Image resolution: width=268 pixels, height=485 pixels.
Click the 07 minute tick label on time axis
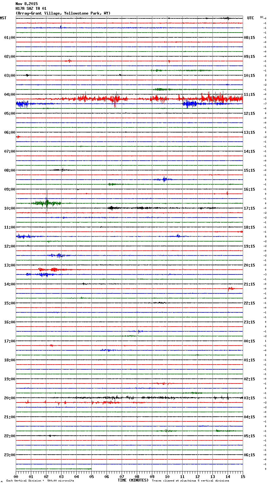tap(122, 477)
